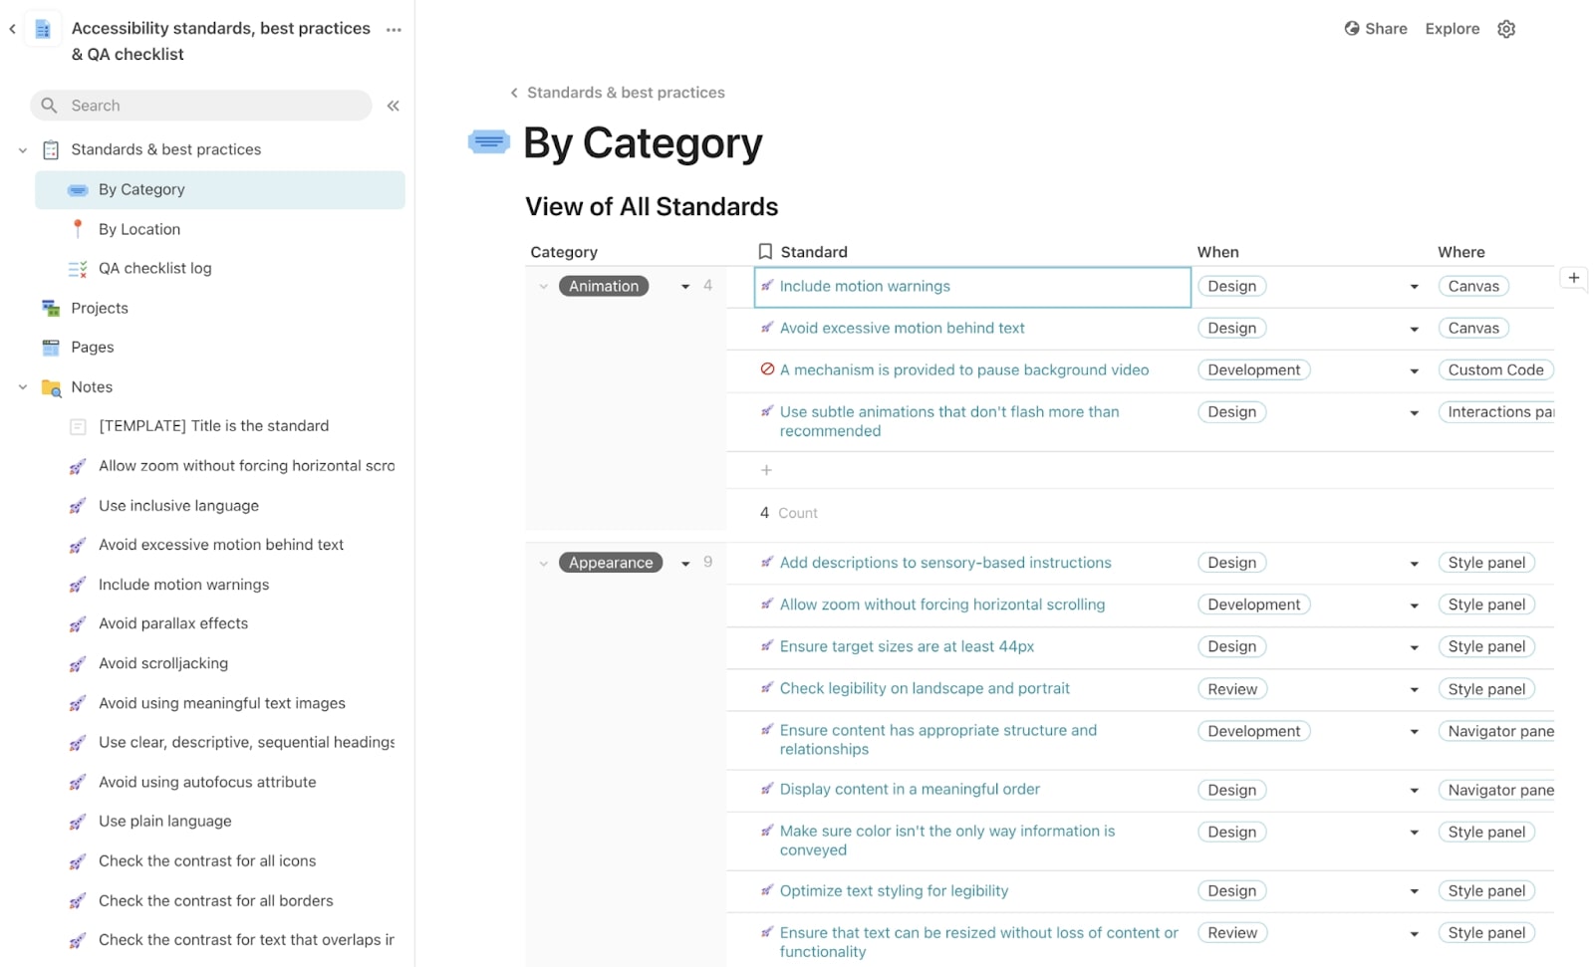The image size is (1594, 967).
Task: Add new row in Animation group
Action: [766, 470]
